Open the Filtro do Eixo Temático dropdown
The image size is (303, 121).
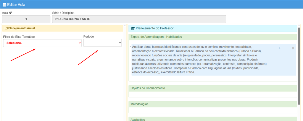pos(42,43)
